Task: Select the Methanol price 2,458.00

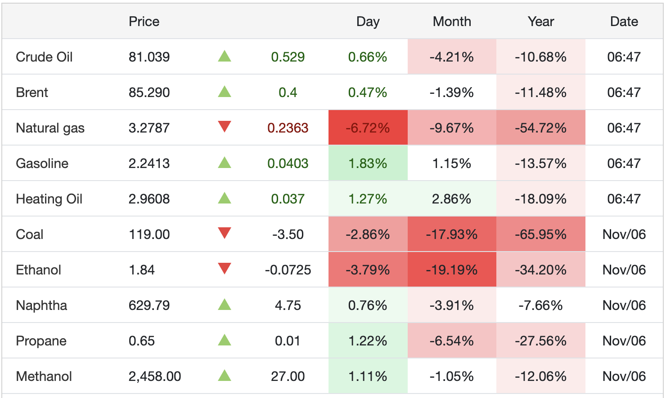Action: pyautogui.click(x=155, y=376)
